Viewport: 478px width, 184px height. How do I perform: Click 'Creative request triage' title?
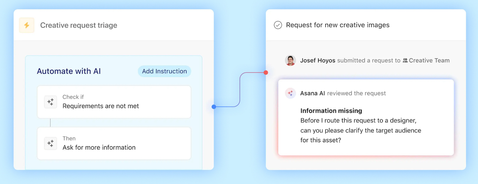coord(78,25)
